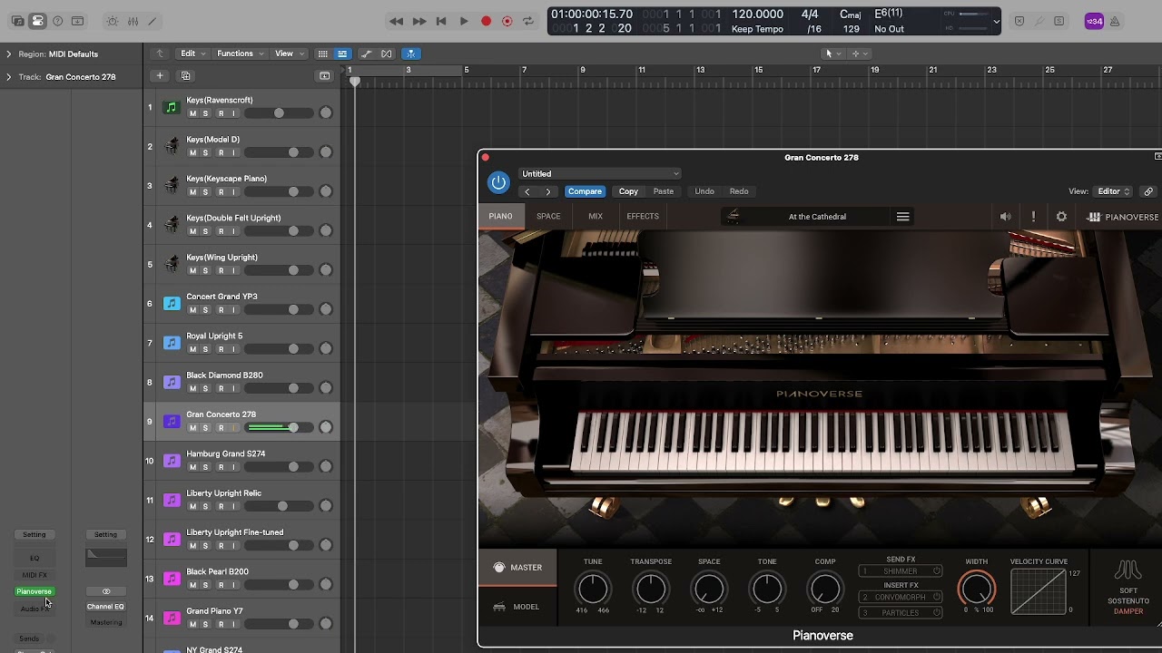Click the Pianoverse panic exclamation icon
The width and height of the screenshot is (1162, 653).
[1033, 217]
